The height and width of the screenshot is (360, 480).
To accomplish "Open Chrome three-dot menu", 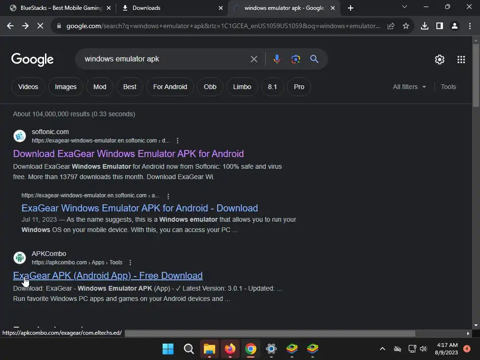I will [470, 26].
